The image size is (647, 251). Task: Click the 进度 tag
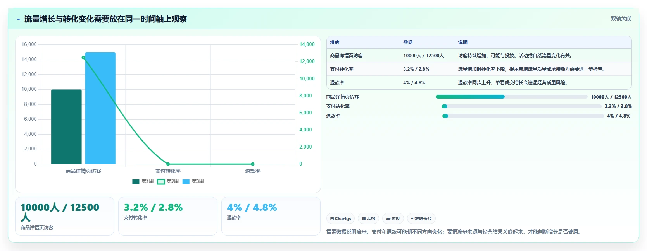393,219
